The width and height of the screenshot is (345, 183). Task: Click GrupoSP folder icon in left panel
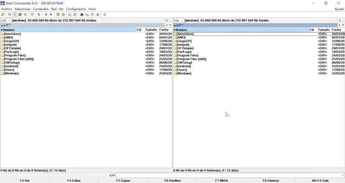coord(2,41)
